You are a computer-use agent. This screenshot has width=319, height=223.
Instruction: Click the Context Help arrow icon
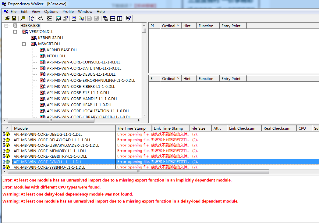pos(128,19)
